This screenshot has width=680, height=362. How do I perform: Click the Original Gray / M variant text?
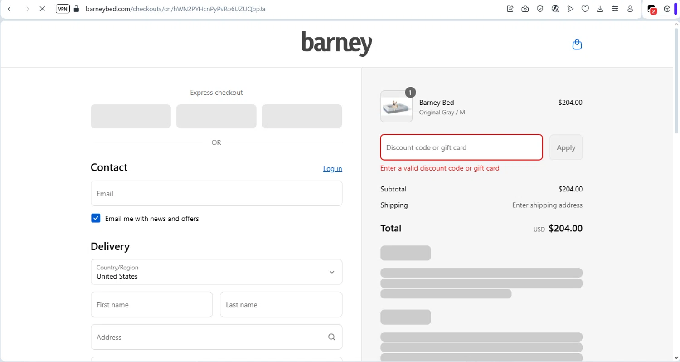click(x=442, y=113)
